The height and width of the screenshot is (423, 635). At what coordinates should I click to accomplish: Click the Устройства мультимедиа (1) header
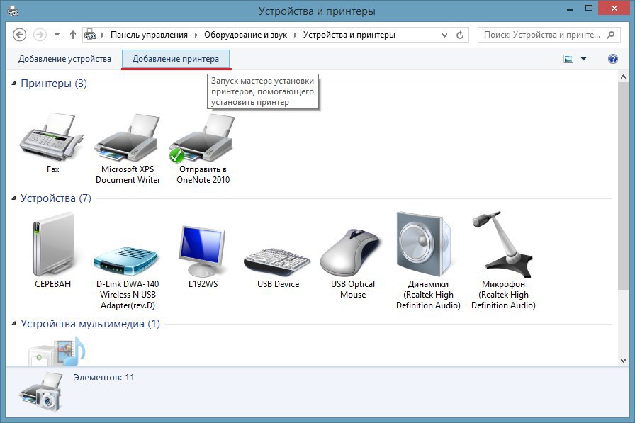coord(90,324)
